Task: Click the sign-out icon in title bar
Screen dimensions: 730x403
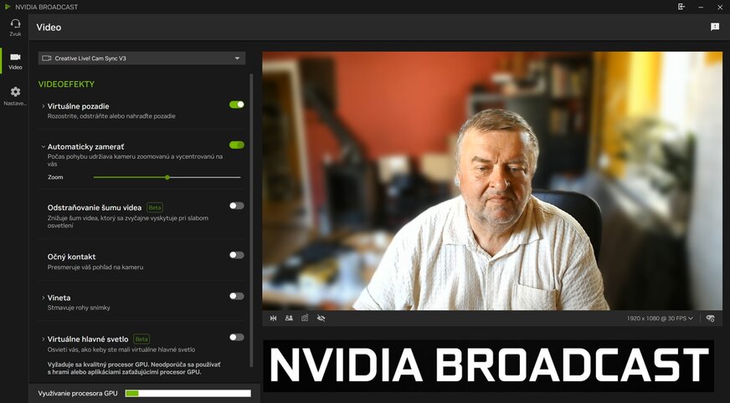Action: (x=681, y=7)
